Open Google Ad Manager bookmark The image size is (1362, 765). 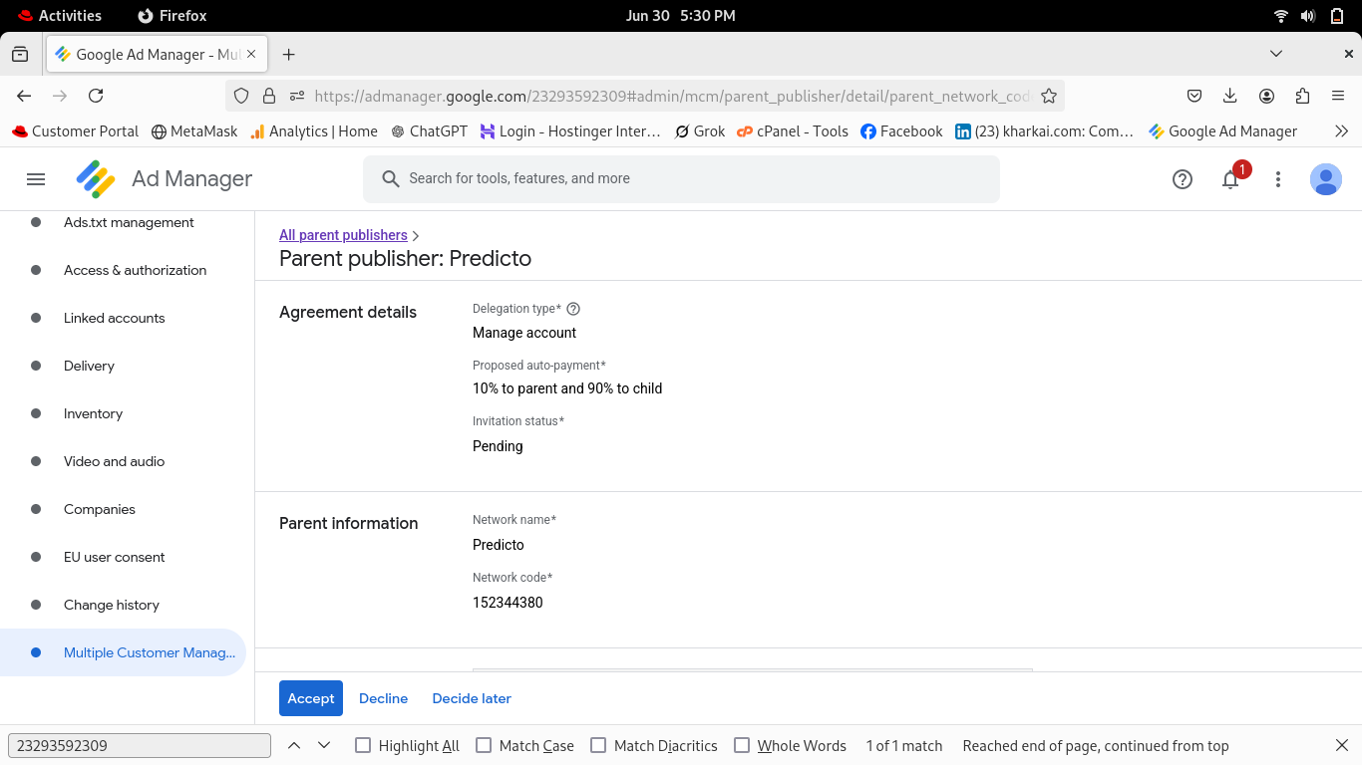pyautogui.click(x=1223, y=131)
